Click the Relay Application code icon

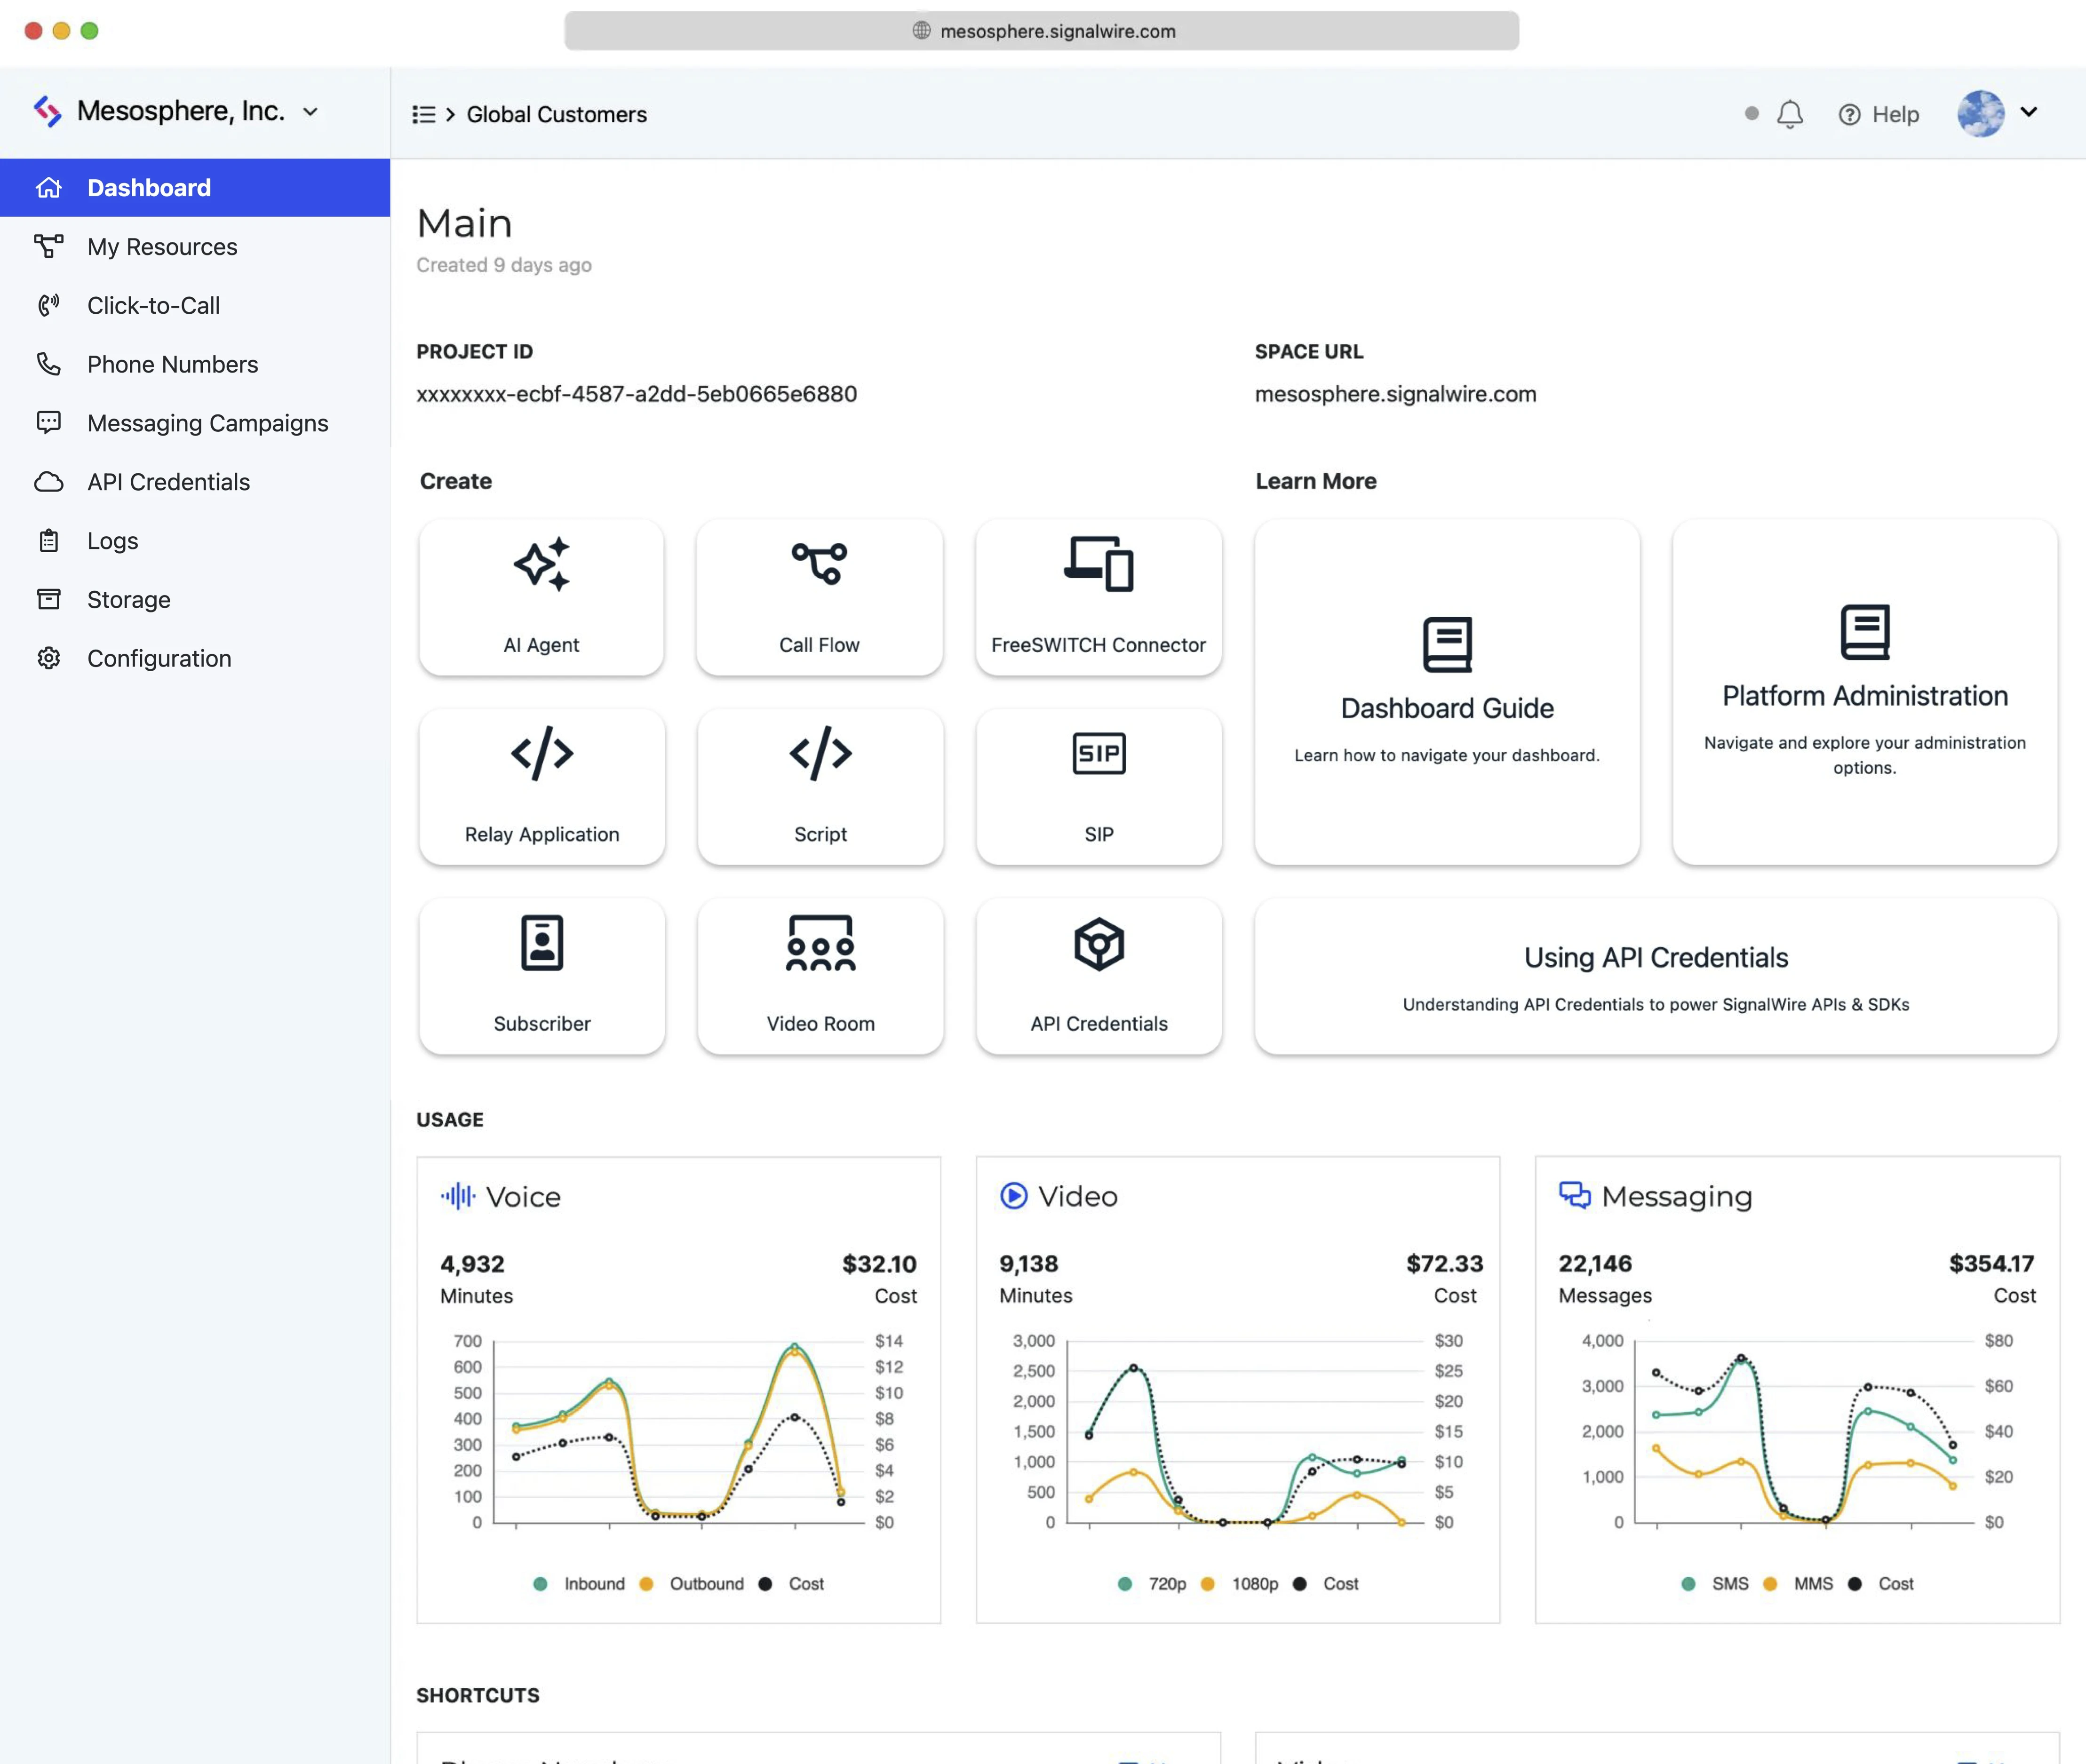541,753
